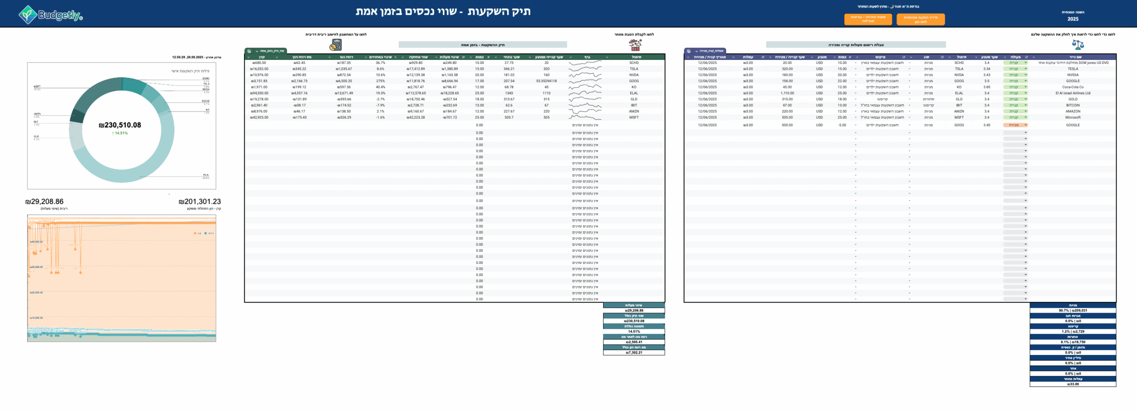Click the trading bonus gift box icon
Image resolution: width=1137 pixels, height=410 pixels.
[x=635, y=45]
